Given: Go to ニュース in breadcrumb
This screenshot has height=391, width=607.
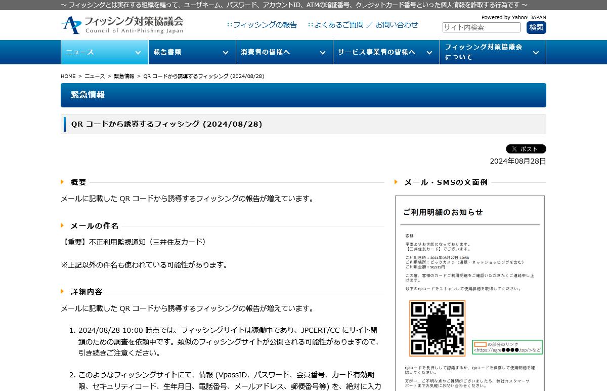Looking at the screenshot, I should [95, 76].
